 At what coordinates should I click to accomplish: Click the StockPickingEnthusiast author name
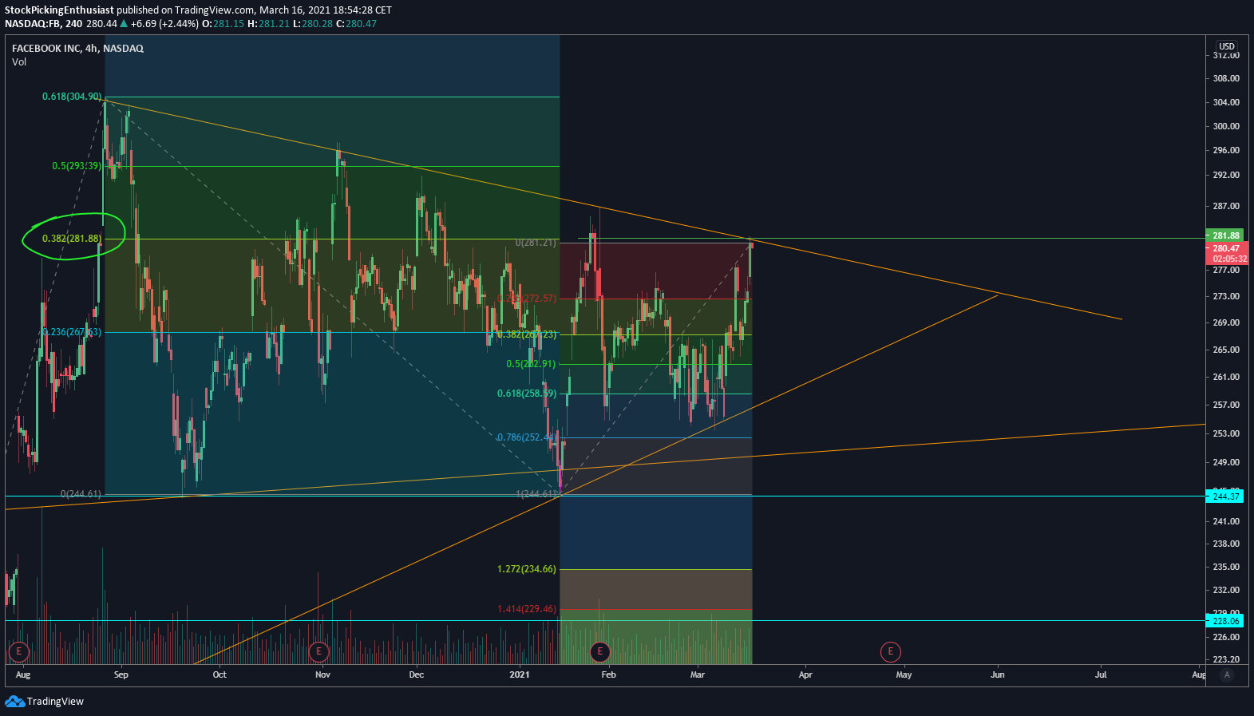click(x=59, y=10)
